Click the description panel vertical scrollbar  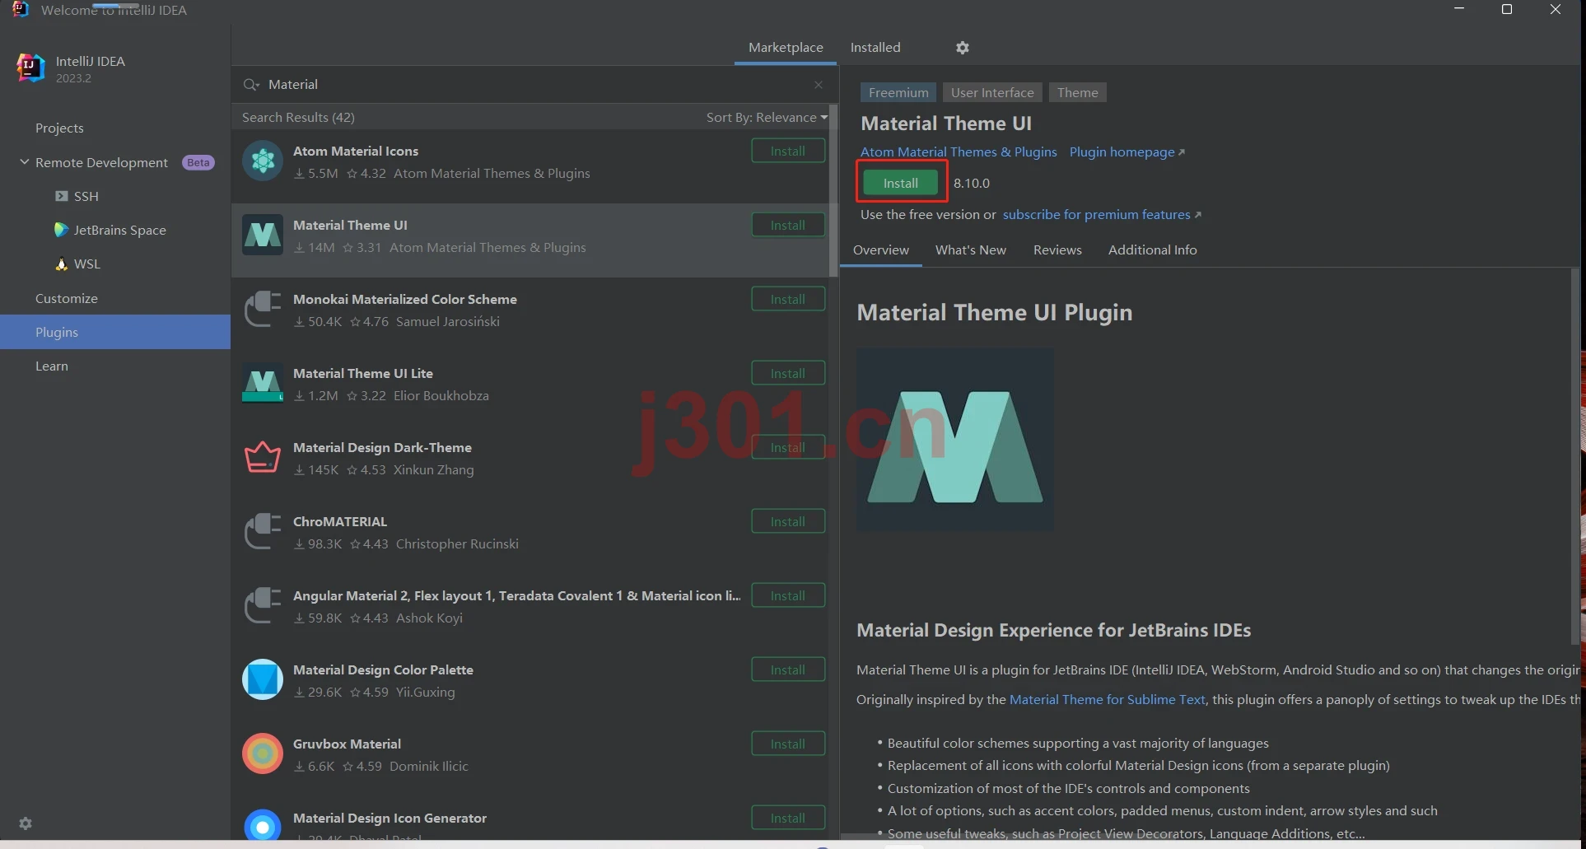[x=1577, y=457]
